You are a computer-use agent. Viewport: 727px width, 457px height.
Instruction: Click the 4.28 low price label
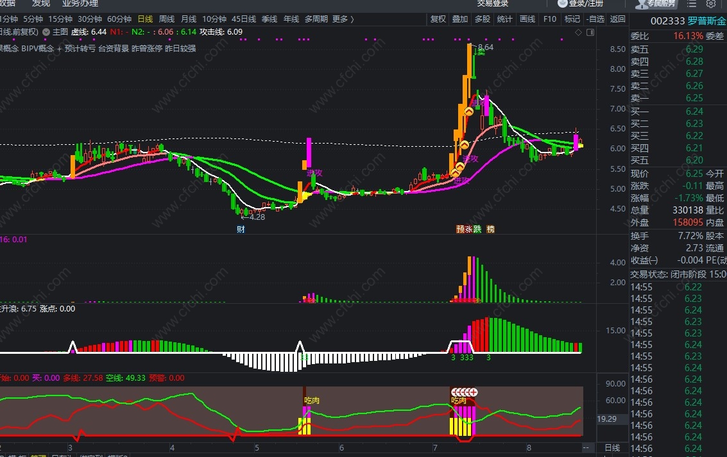point(257,217)
